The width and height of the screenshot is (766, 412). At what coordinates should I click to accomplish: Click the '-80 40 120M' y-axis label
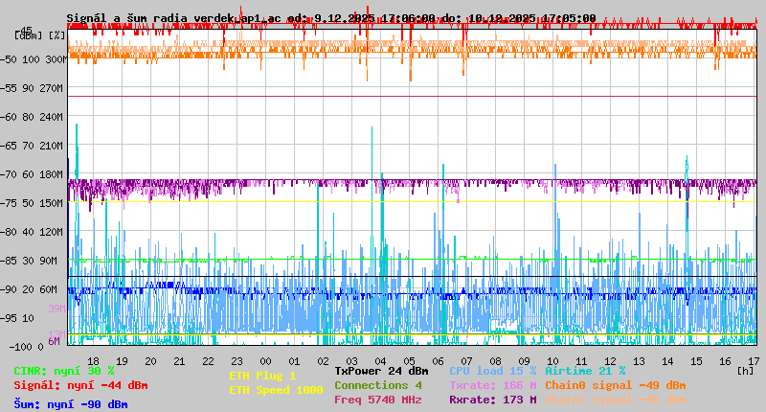(32, 232)
